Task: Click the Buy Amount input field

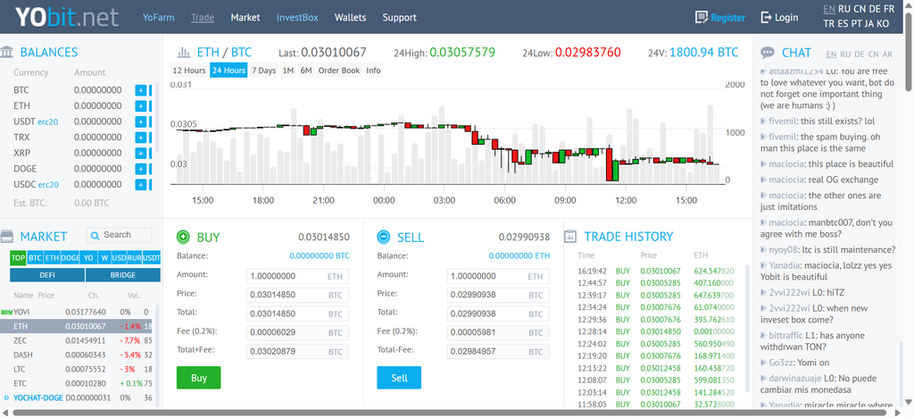Action: (298, 276)
